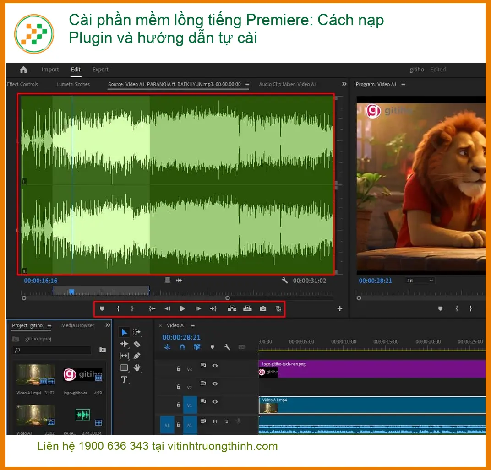This screenshot has height=470, width=491.
Task: Toggle the CC captions track button
Action: (242, 347)
